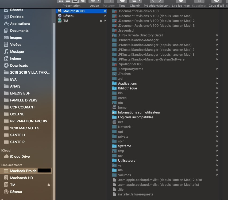Viewport: 228px width, 200px height.
Task: Click the Coup d'œil button
Action: pos(216,1)
